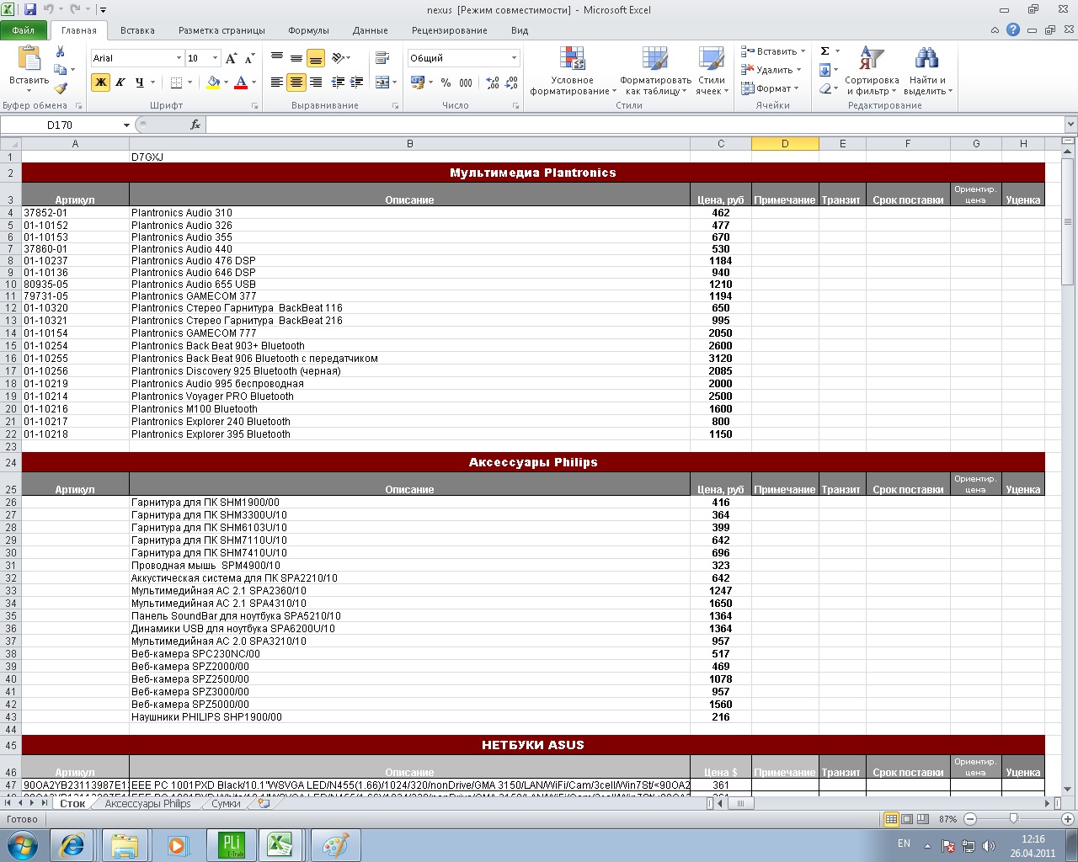Expand the Name Box dropdown arrow
This screenshot has width=1078, height=862.
point(126,125)
